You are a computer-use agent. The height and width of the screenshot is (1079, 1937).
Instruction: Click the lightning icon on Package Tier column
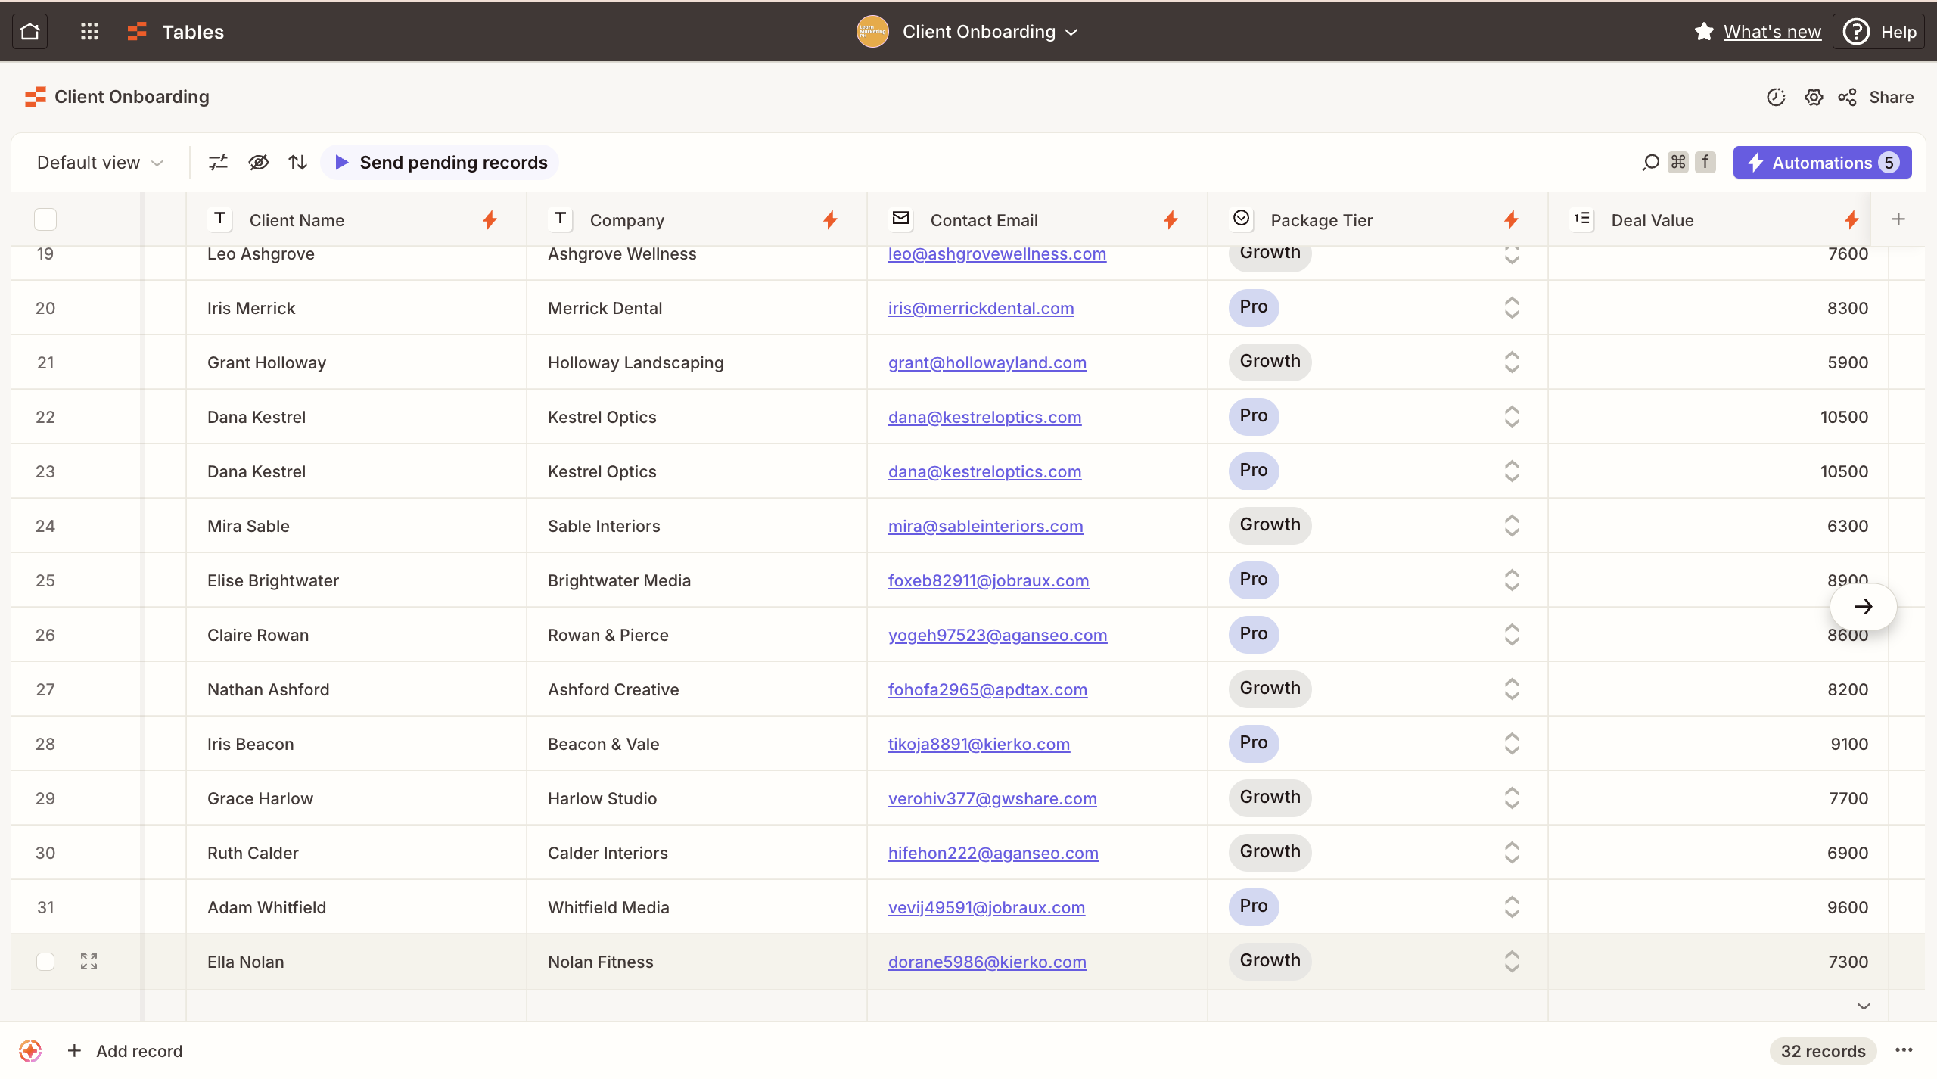tap(1511, 220)
